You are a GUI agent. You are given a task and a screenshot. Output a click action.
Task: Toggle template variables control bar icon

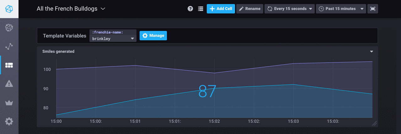(200, 9)
